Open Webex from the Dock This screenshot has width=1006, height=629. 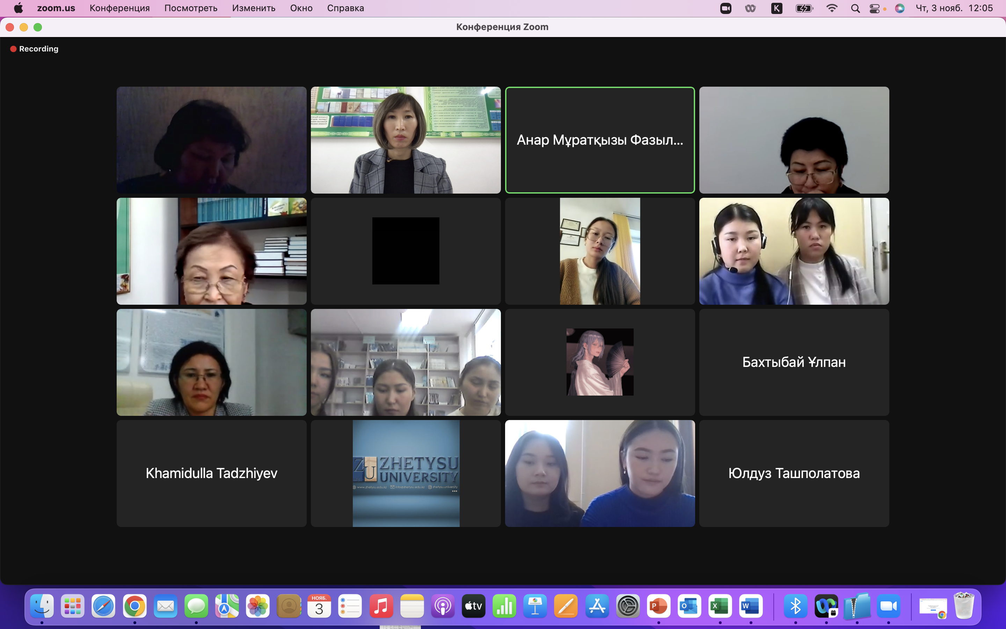(826, 606)
